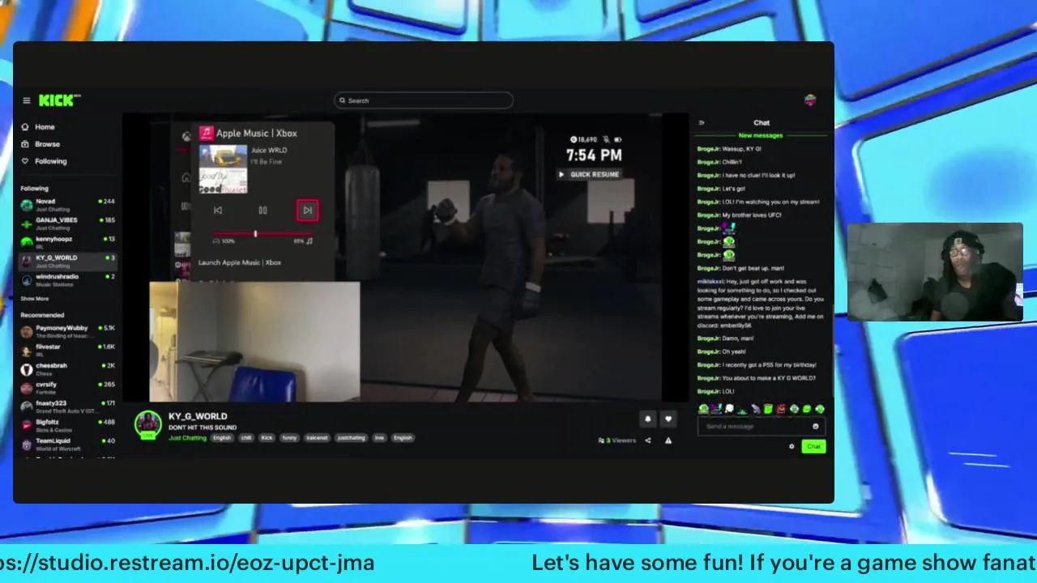This screenshot has width=1037, height=583.
Task: Open cvrsify recommended channel
Action: click(68, 387)
